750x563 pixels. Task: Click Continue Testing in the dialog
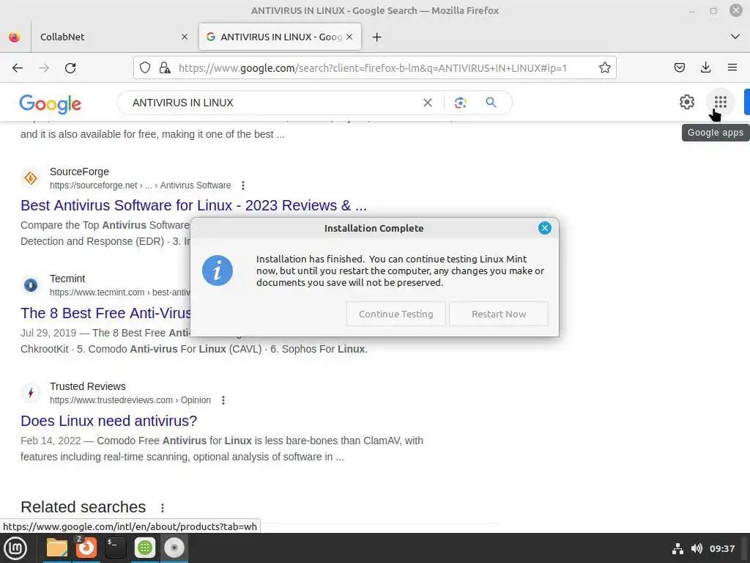click(396, 314)
